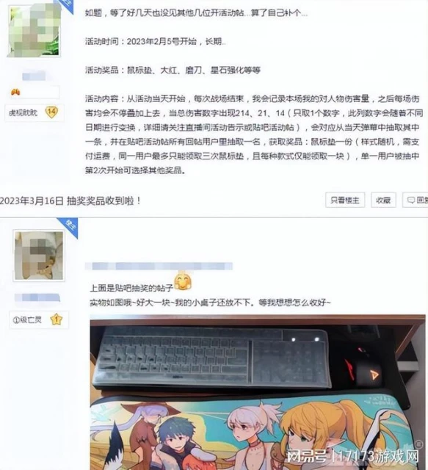Click the 网易号 17173游戏网 watermark
This screenshot has width=428, height=470.
click(352, 457)
